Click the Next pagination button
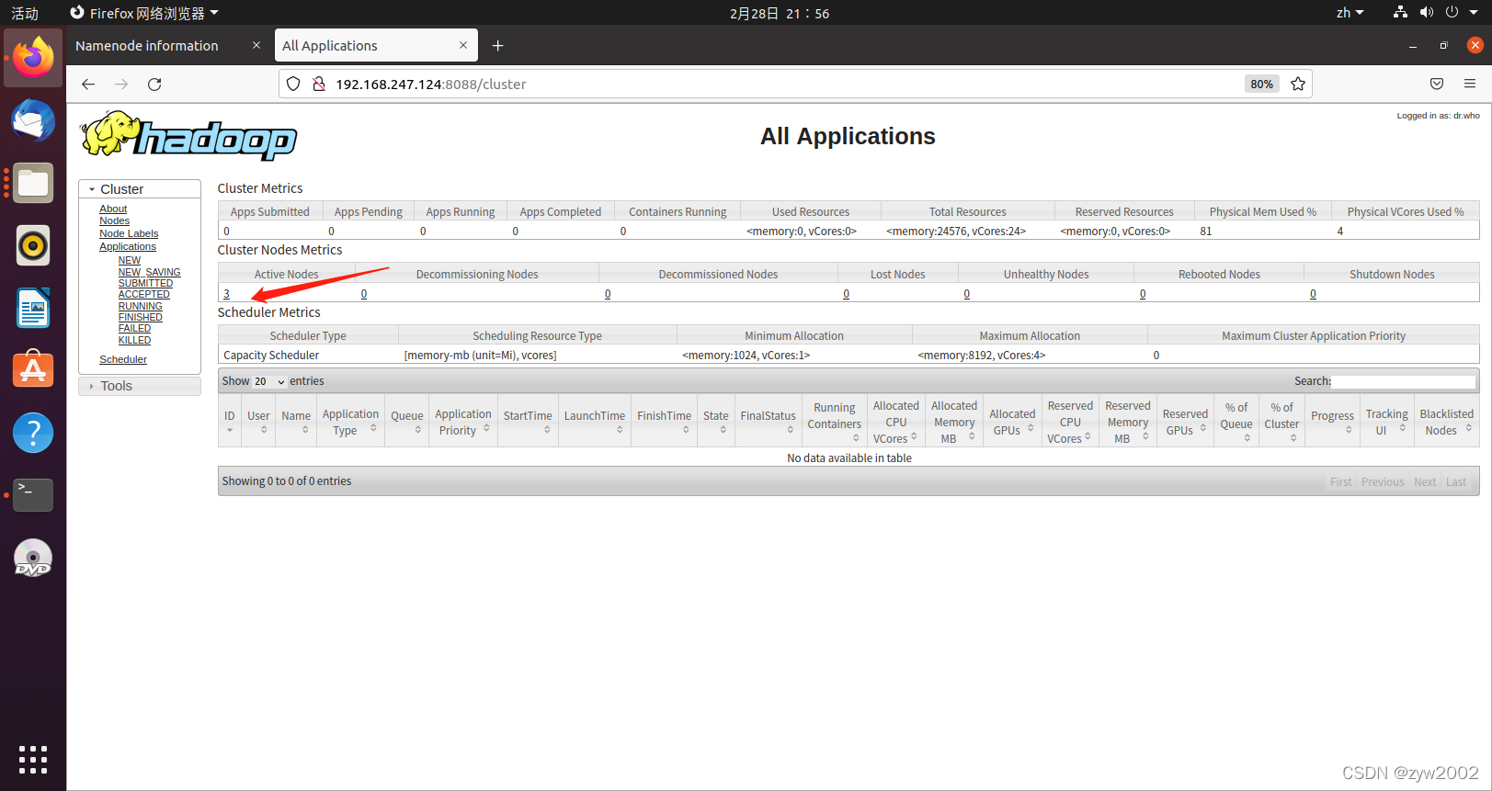 pos(1425,481)
